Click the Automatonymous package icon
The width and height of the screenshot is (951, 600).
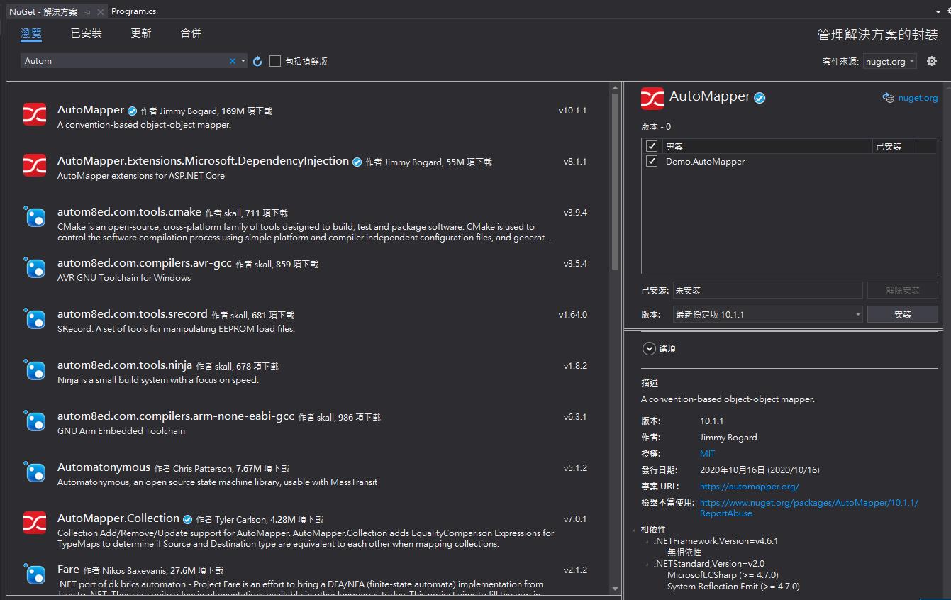point(35,472)
